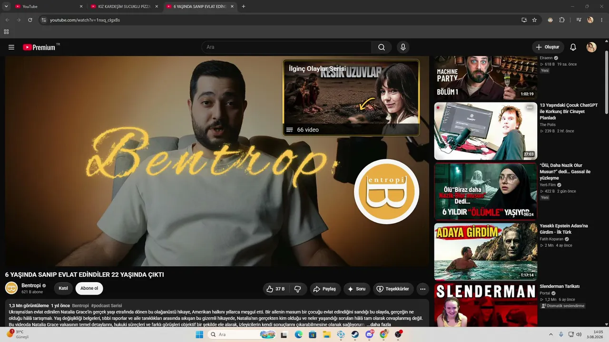609x342 pixels.
Task: Select the '6 YAŞINDA SANIP EVLAT EDİNDİLER' tab
Action: coord(200,7)
